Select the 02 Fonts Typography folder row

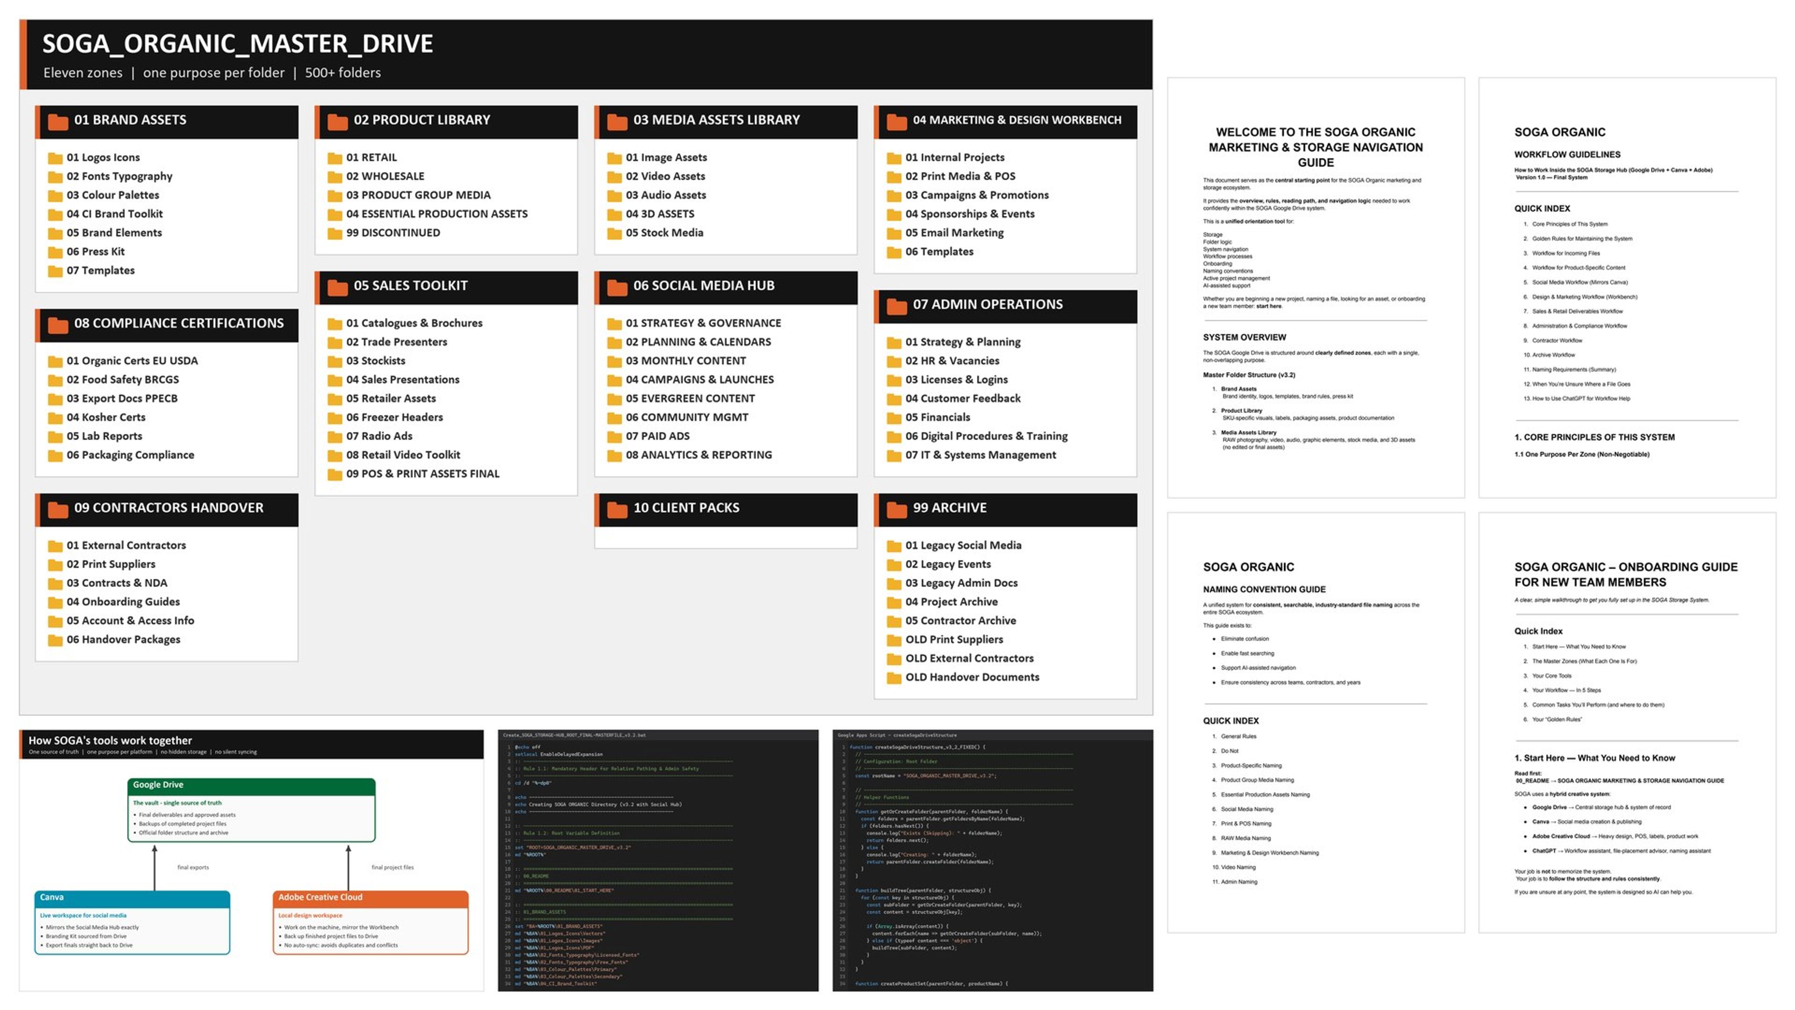coord(110,176)
